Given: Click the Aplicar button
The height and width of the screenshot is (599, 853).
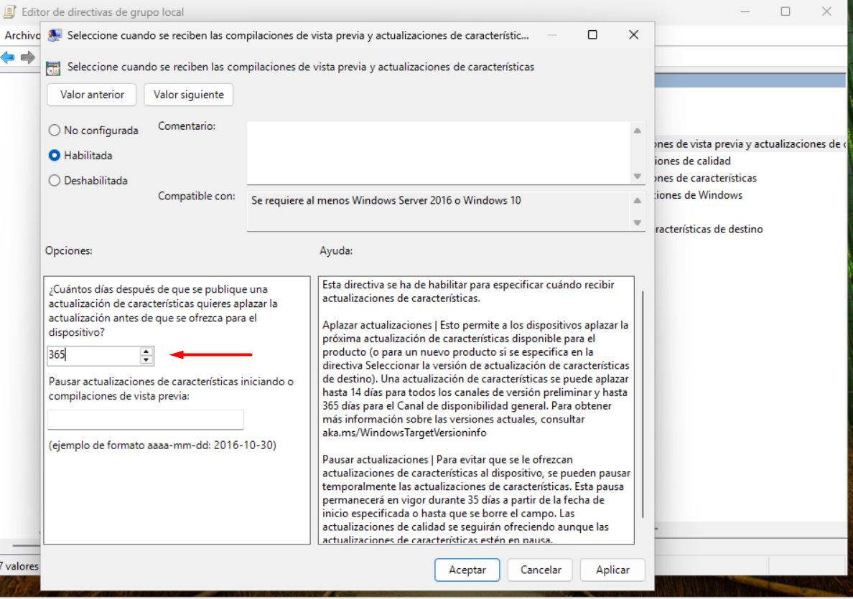Looking at the screenshot, I should (x=612, y=570).
